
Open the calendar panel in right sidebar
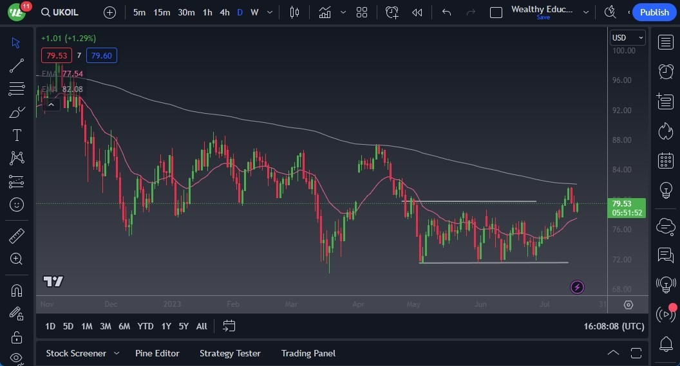pos(666,160)
